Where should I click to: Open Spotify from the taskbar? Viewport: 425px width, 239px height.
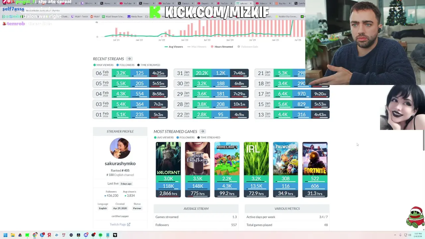[100, 235]
